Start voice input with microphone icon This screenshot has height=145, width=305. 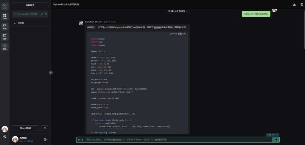pos(82,140)
